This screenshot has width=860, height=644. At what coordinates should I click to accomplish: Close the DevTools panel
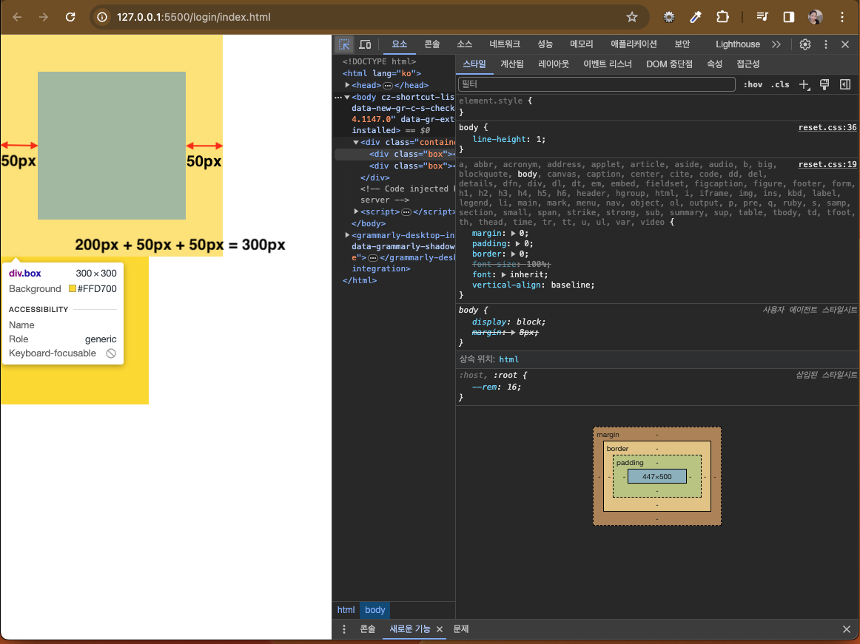click(x=845, y=44)
